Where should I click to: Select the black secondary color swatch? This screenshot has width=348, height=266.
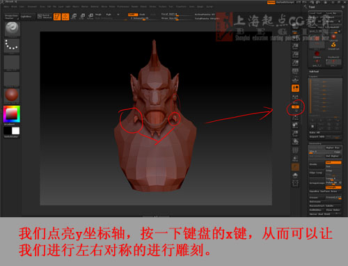coord(8,131)
